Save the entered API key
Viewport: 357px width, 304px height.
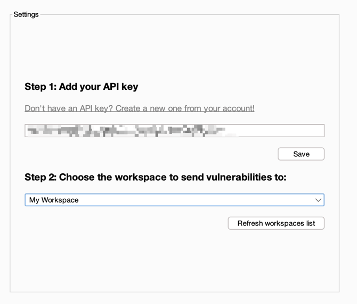coord(301,154)
